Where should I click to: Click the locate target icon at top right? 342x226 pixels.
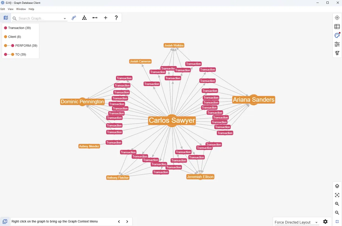coord(337,18)
